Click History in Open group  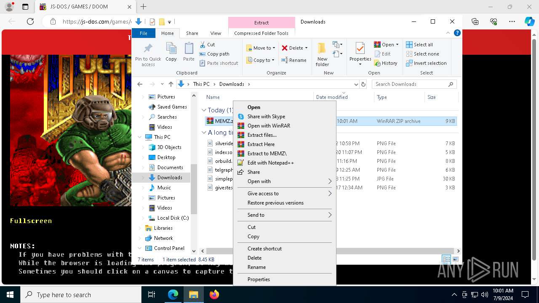coord(385,63)
